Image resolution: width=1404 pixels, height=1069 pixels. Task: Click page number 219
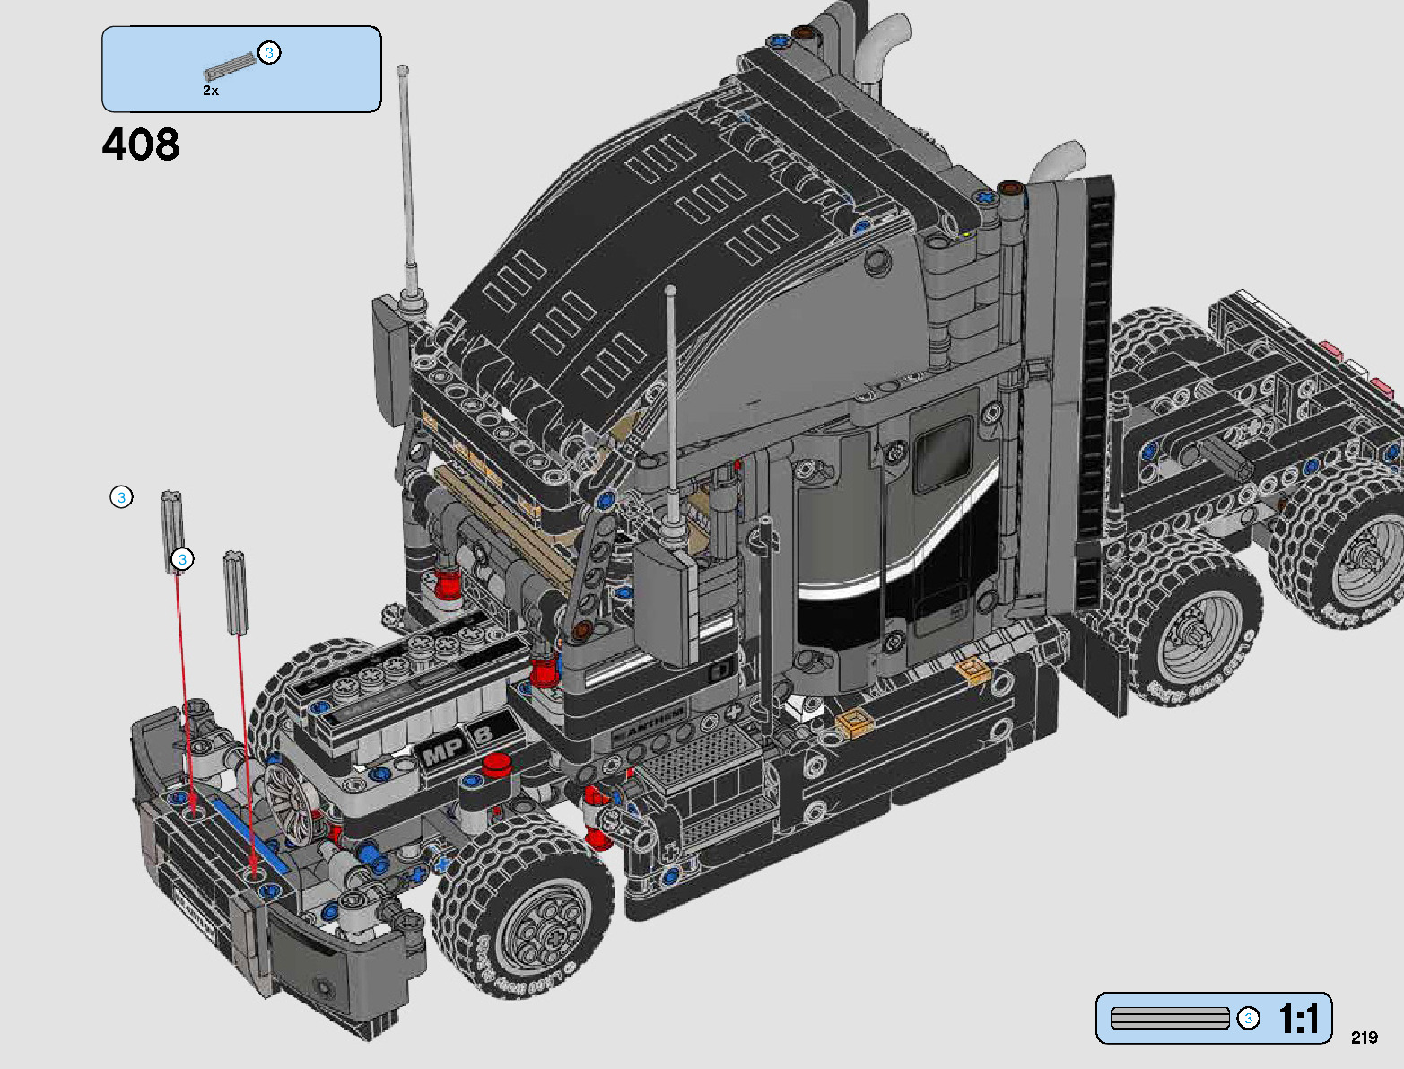(x=1364, y=1038)
